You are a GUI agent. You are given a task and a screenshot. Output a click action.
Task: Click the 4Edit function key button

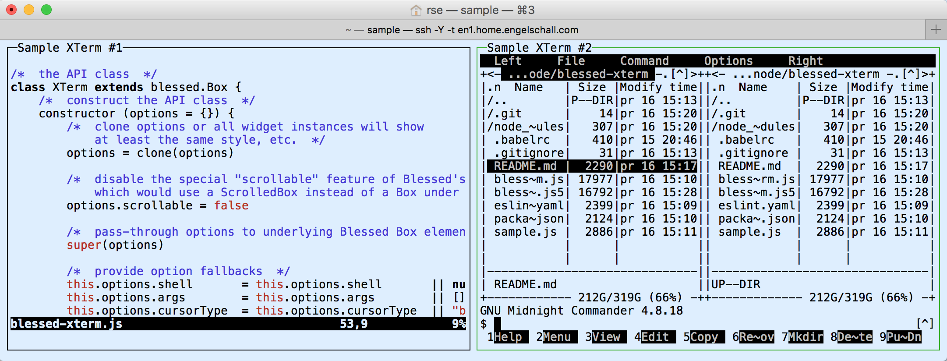pyautogui.click(x=655, y=337)
